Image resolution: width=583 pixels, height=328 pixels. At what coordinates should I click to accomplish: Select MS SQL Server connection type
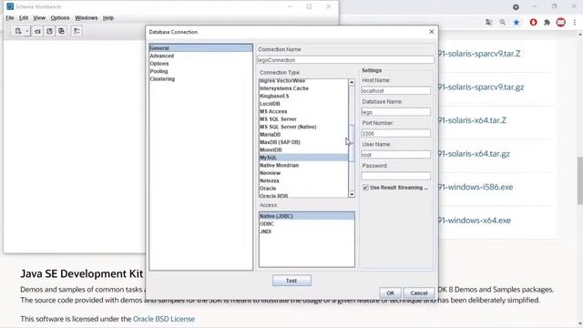[303, 119]
